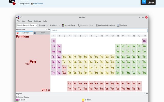This screenshot has width=164, height=102.
Task: Open the File menu
Action: pyautogui.click(x=18, y=21)
